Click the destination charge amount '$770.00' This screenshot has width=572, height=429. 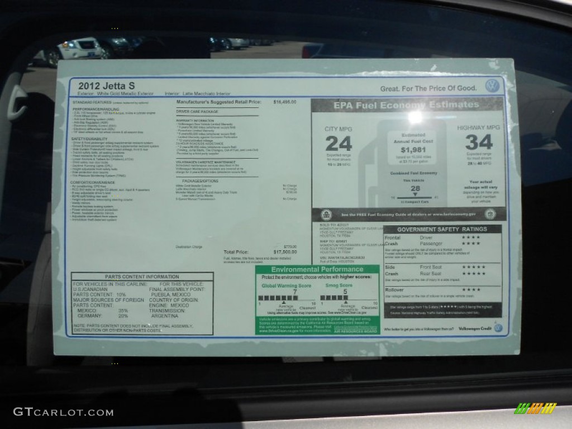(290, 246)
